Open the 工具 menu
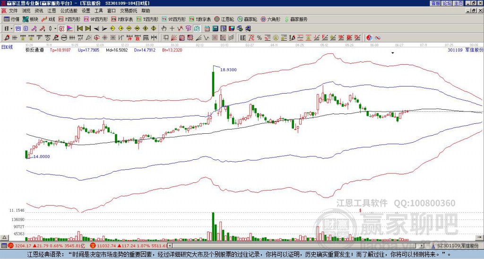The height and width of the screenshot is (259, 484). [x=99, y=11]
